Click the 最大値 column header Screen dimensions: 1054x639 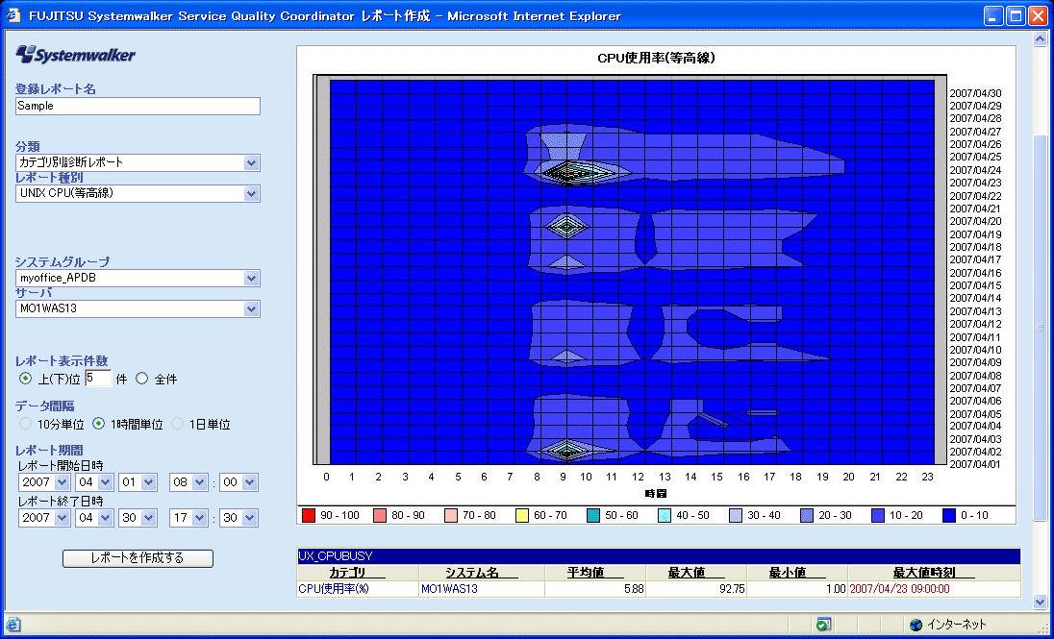click(x=695, y=573)
